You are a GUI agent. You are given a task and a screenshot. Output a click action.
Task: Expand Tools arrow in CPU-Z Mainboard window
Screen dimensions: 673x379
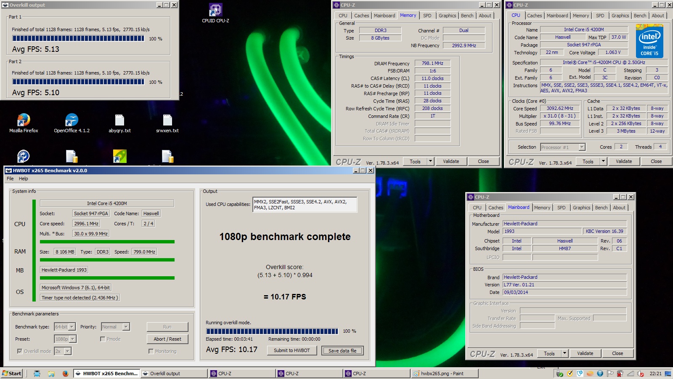pyautogui.click(x=565, y=353)
